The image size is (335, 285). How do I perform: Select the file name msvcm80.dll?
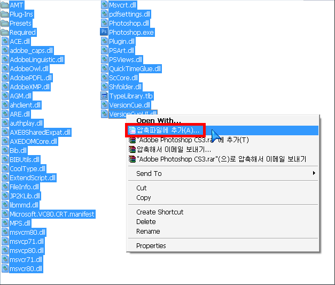point(28,233)
